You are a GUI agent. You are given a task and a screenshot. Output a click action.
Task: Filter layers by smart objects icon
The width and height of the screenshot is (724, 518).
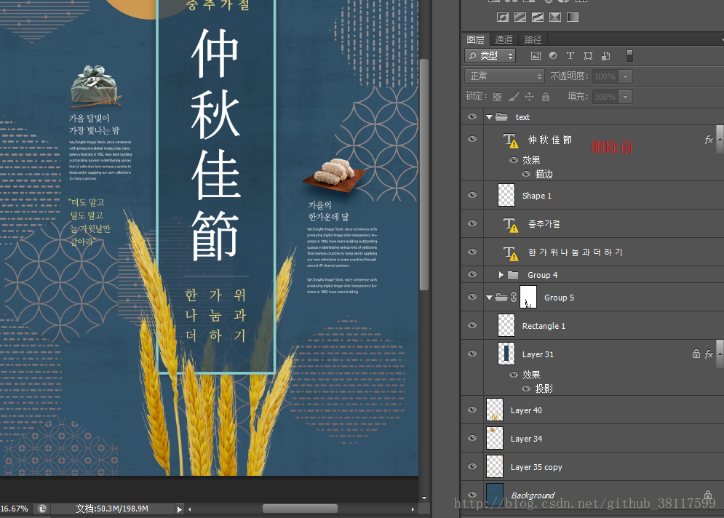[x=606, y=55]
